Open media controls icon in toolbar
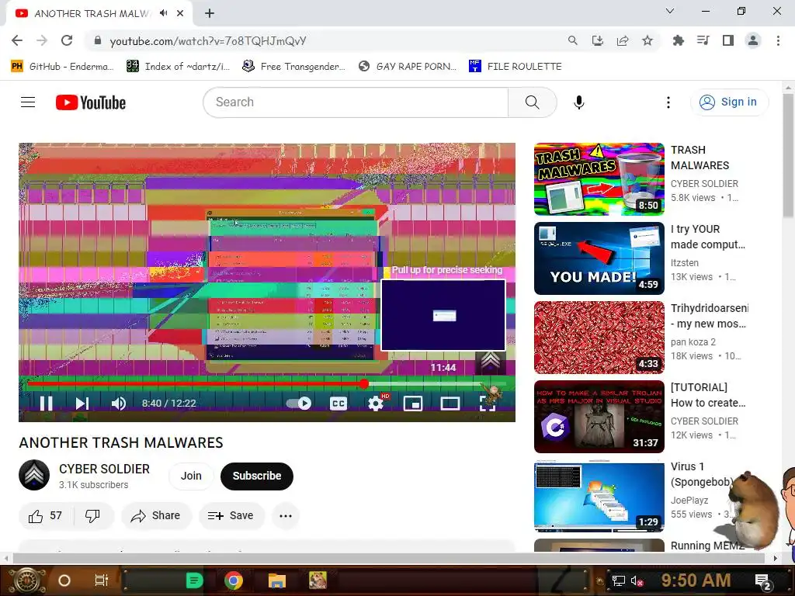This screenshot has width=795, height=596. (703, 40)
